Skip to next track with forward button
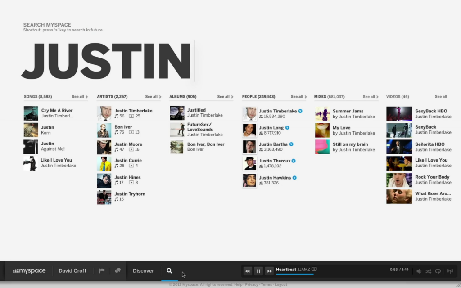 point(269,271)
